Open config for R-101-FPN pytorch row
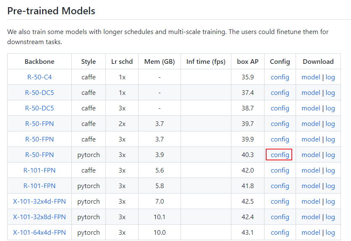The height and width of the screenshot is (241, 351). [x=280, y=186]
